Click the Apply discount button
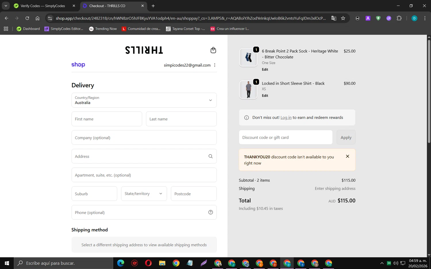431x269 pixels. (346, 138)
